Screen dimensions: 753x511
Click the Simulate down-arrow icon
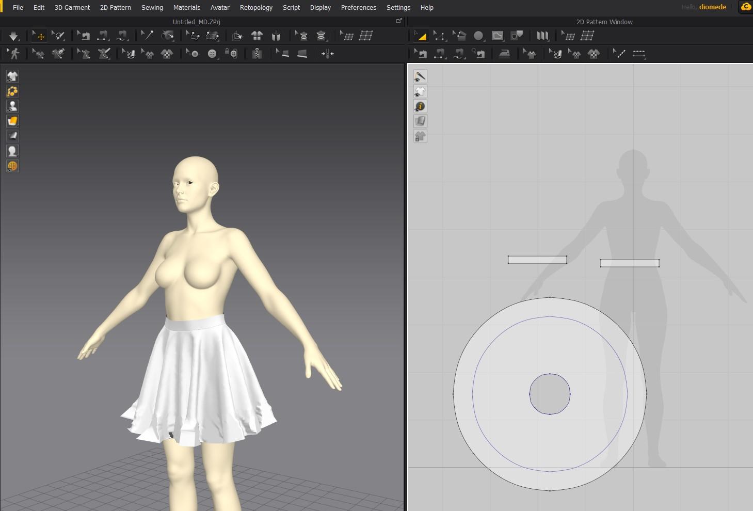coord(13,36)
